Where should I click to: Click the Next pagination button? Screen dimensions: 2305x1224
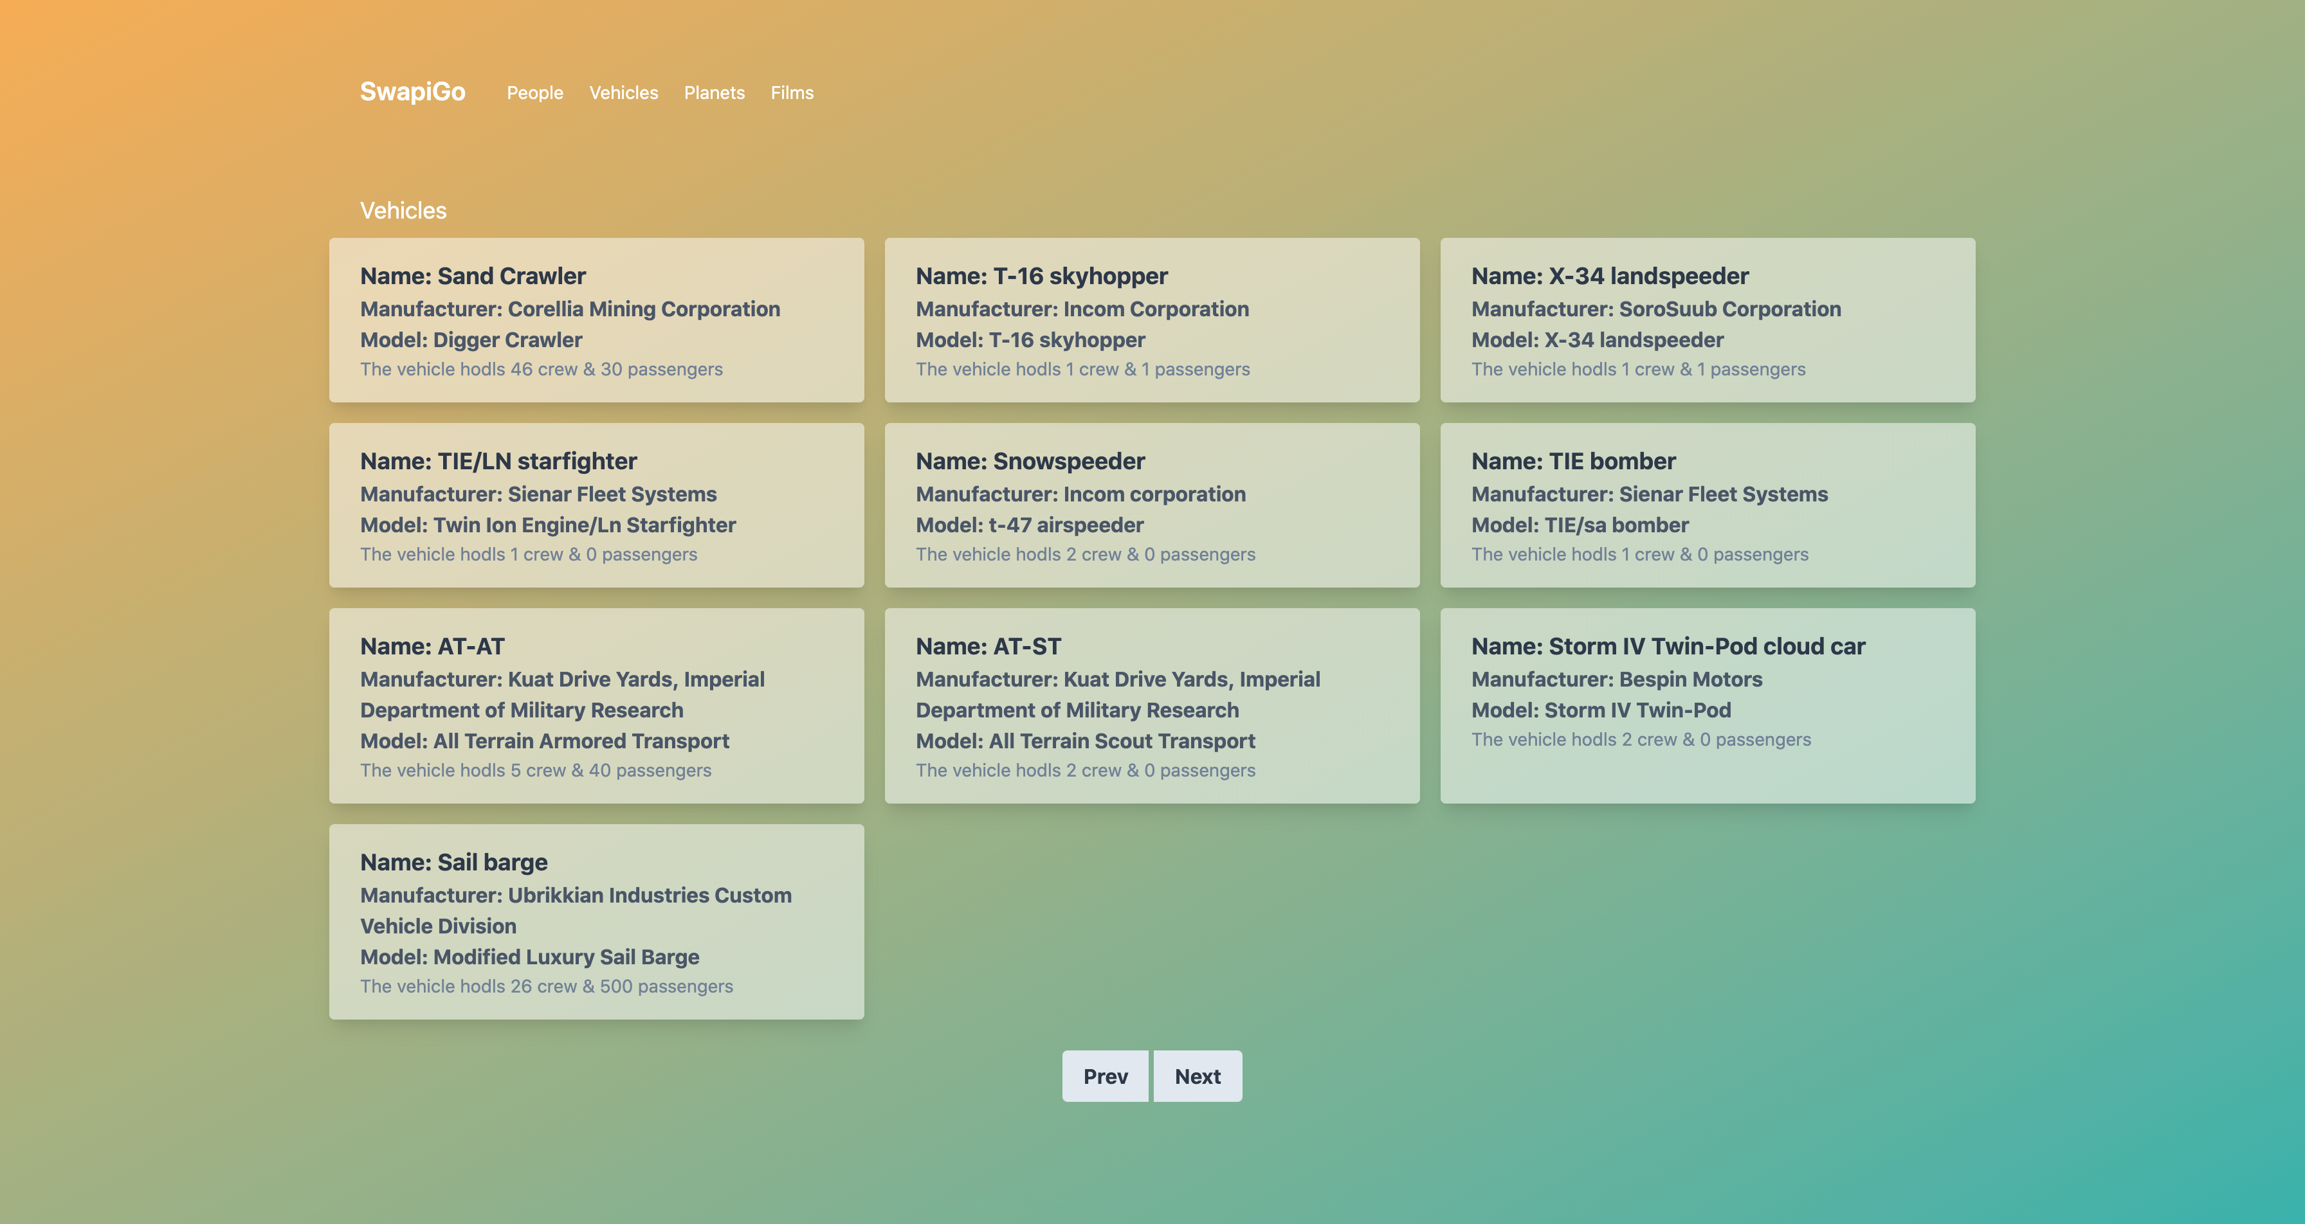pyautogui.click(x=1198, y=1076)
